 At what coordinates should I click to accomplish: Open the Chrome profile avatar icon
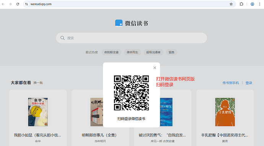coord(252,4)
